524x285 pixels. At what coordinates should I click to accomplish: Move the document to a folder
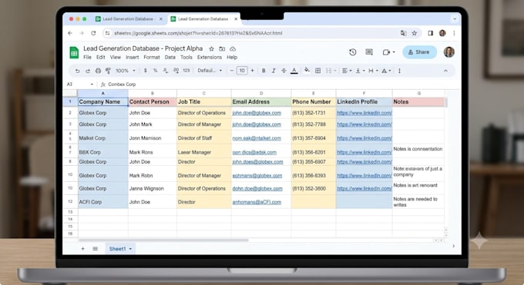[222, 49]
